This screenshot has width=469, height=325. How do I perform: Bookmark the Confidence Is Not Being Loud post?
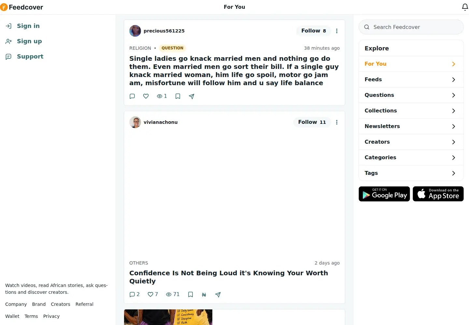point(191,294)
